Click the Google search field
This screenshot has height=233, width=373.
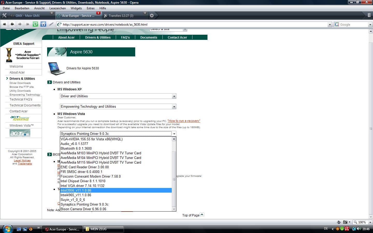(x=354, y=24)
